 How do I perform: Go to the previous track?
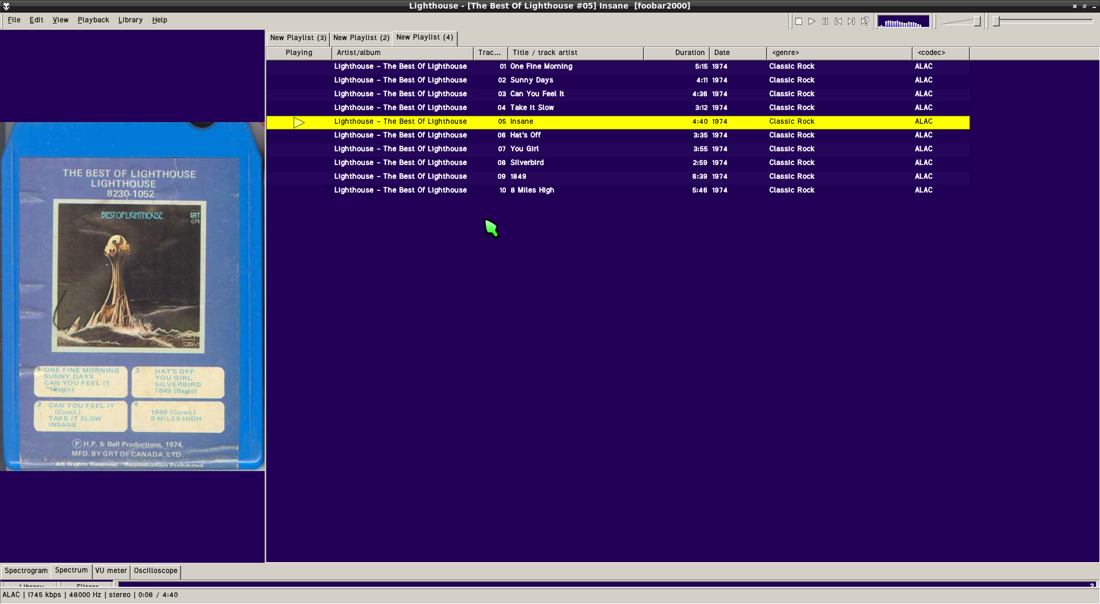(838, 21)
